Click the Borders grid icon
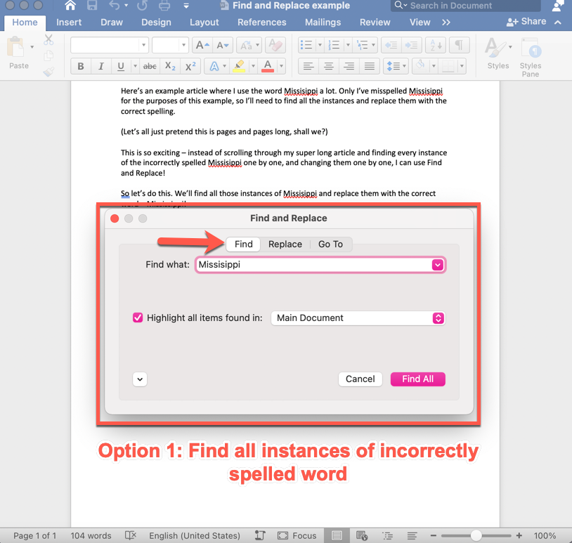 [x=448, y=66]
